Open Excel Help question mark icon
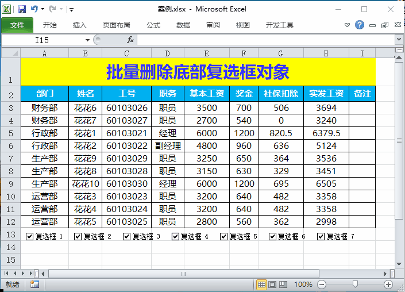The width and height of the screenshot is (405, 292). tap(360, 25)
